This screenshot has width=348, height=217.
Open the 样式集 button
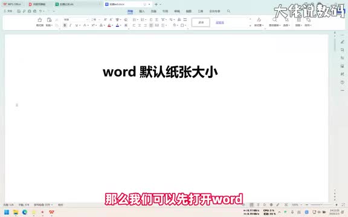[259, 22]
